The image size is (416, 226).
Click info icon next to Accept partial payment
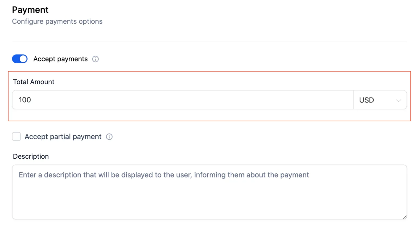[x=109, y=137]
